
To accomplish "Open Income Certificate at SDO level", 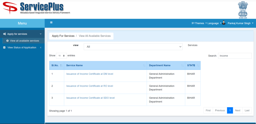I will pyautogui.click(x=90, y=98).
